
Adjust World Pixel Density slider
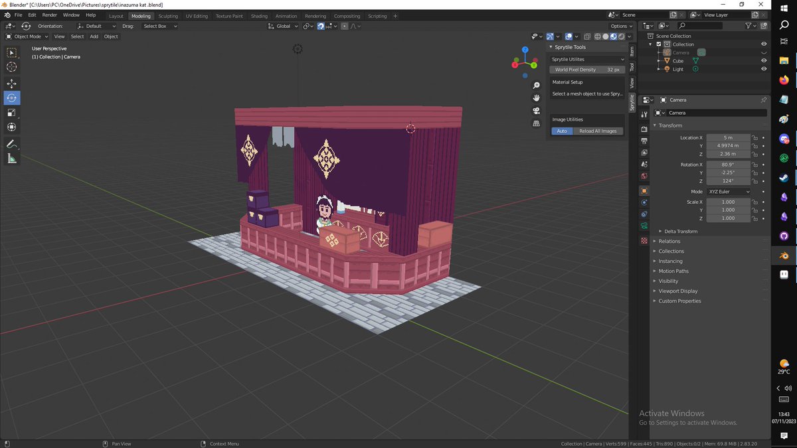pyautogui.click(x=588, y=70)
